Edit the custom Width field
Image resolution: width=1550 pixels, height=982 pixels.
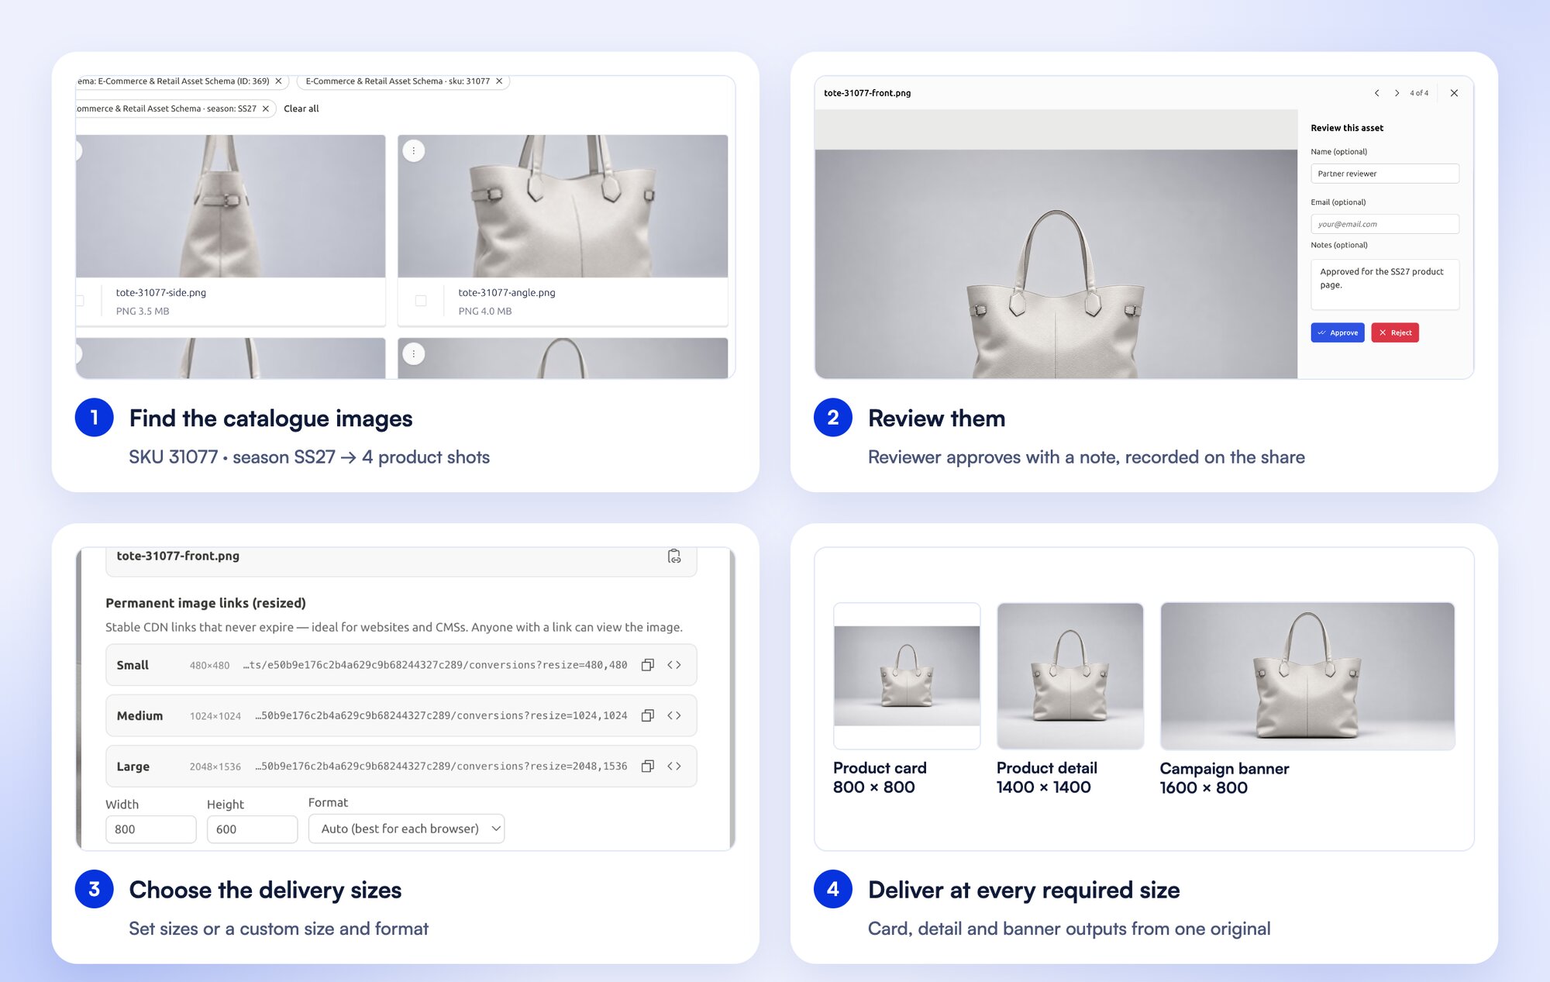150,829
